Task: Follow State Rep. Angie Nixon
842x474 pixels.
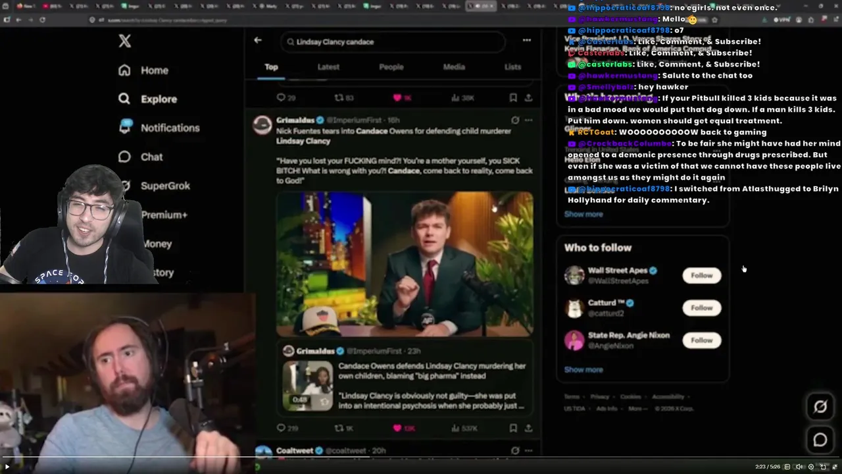Action: [x=701, y=340]
